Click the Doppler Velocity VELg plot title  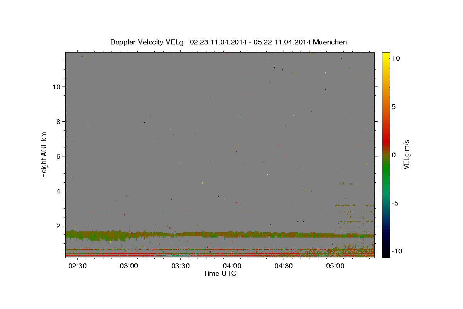228,42
